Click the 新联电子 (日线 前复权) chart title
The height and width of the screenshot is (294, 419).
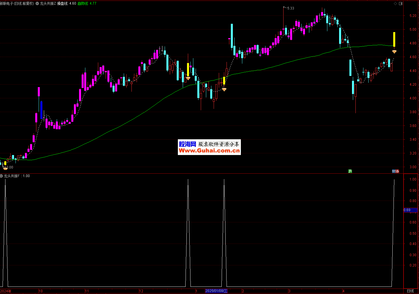(17, 3)
